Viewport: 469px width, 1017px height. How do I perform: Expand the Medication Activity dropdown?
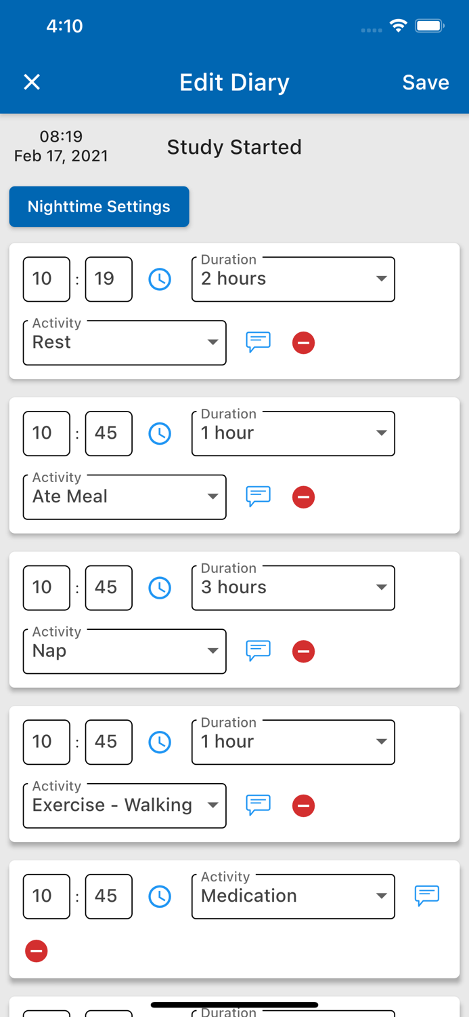point(293,896)
